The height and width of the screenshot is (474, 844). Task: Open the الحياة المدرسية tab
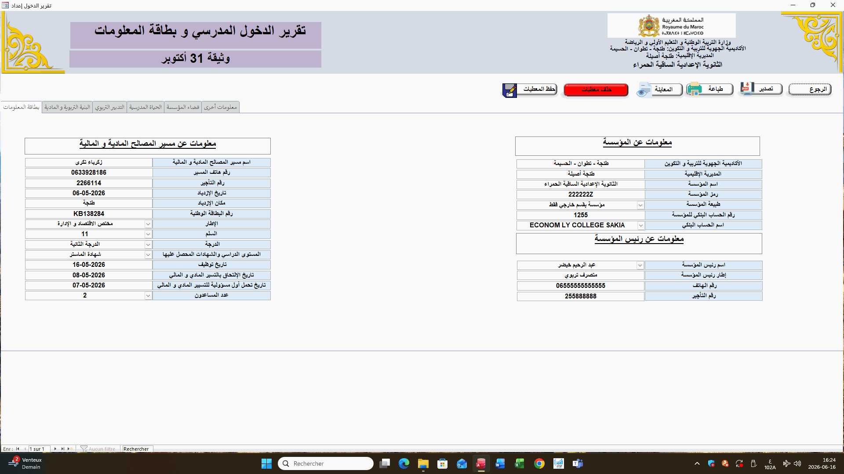146,107
